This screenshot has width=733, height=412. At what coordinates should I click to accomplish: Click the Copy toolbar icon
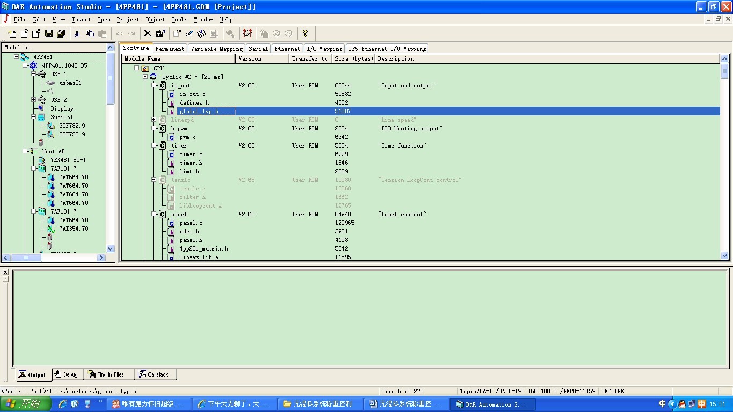(90, 33)
